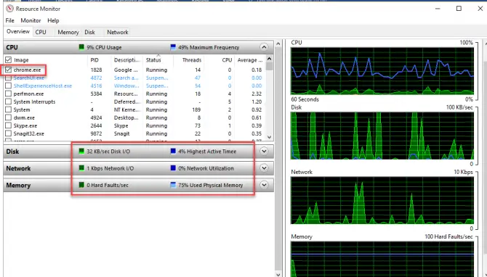Switch to the CPU tab
This screenshot has width=487, height=277.
41,32
